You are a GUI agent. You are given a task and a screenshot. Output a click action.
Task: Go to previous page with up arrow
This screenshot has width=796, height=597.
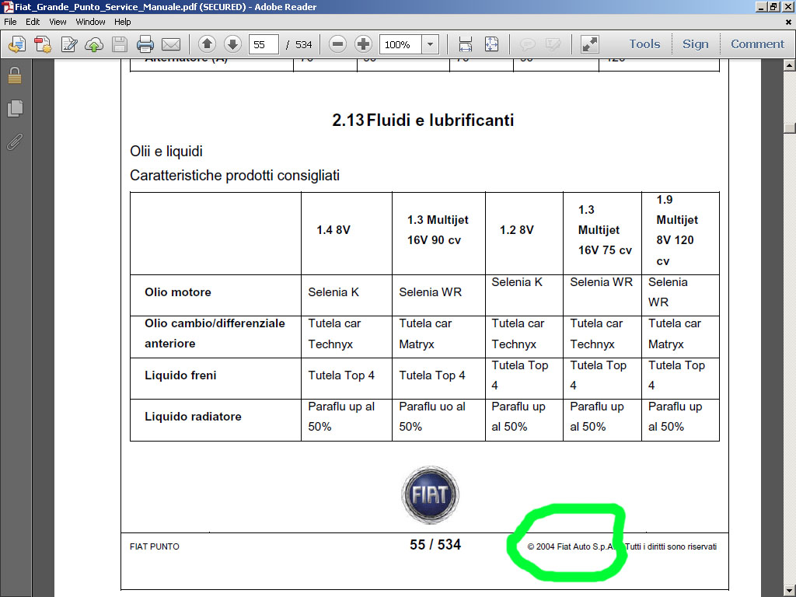[207, 44]
